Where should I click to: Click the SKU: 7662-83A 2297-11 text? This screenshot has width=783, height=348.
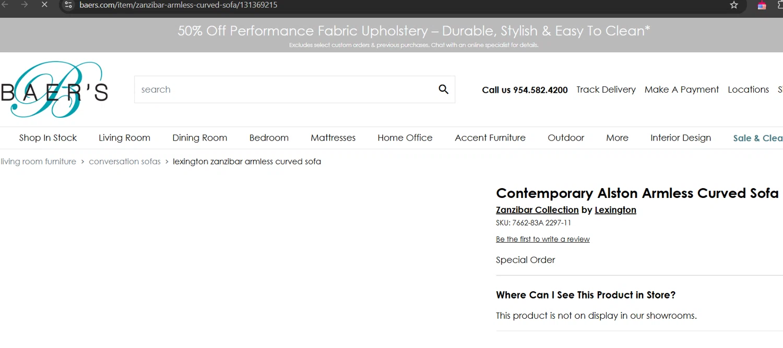(x=533, y=223)
